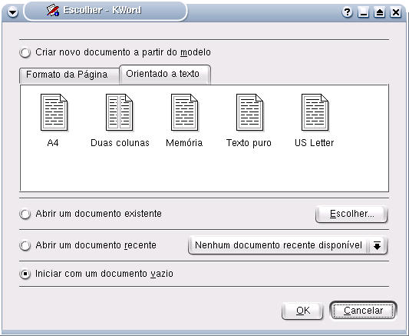Open the window menu at title bar left

[12, 12]
